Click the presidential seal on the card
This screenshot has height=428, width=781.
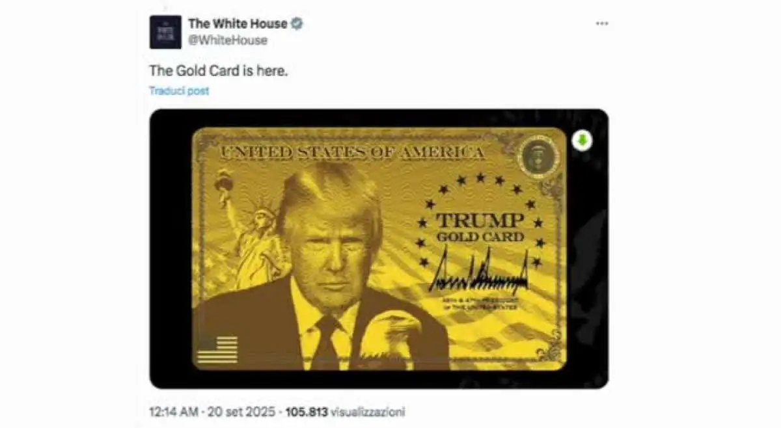539,157
